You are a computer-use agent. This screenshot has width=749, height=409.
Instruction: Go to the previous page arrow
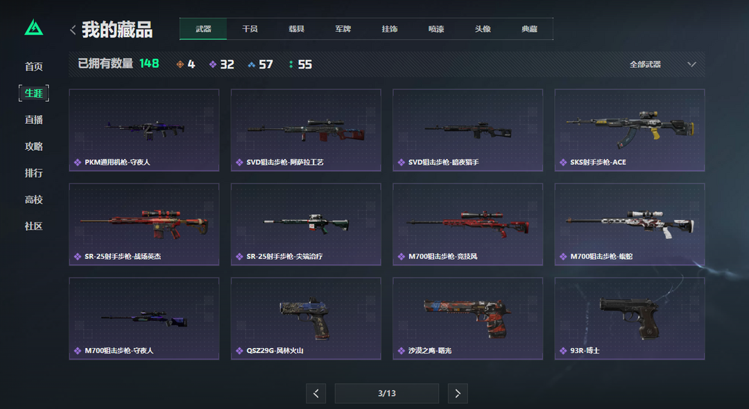316,393
